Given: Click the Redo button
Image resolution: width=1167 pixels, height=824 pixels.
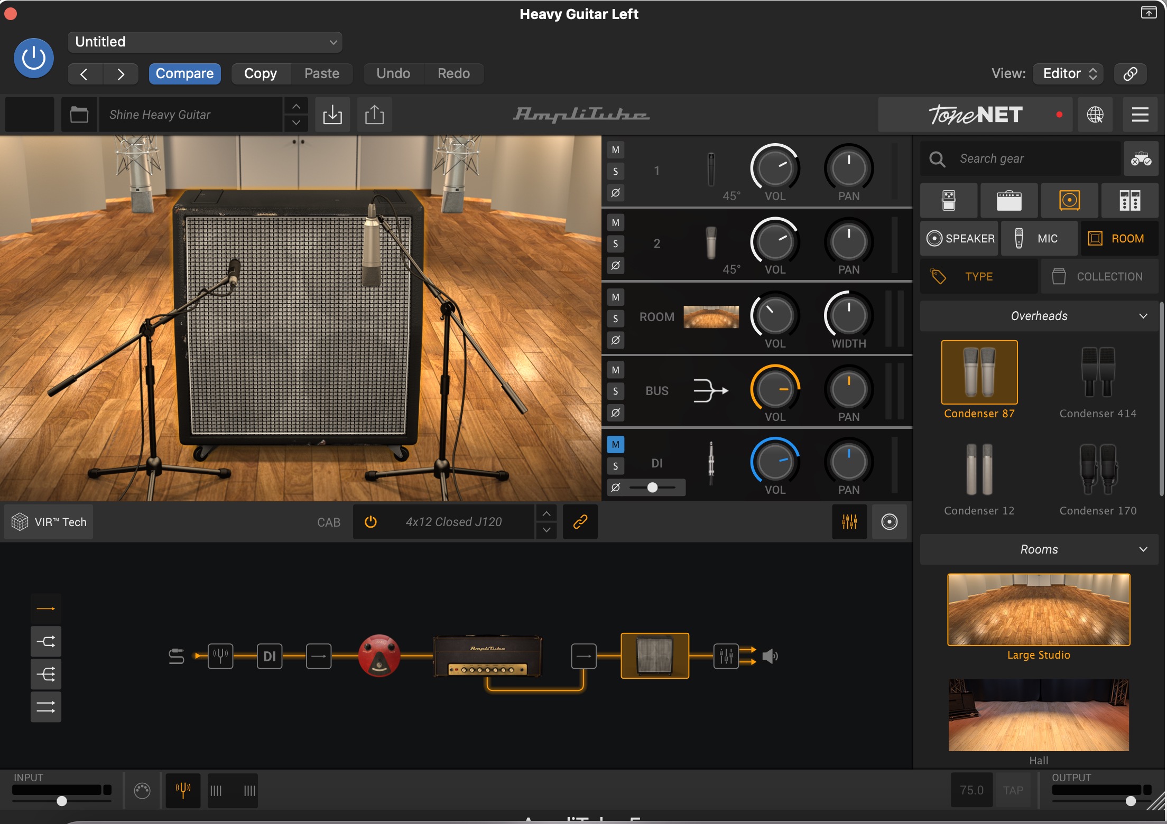Looking at the screenshot, I should [x=453, y=74].
